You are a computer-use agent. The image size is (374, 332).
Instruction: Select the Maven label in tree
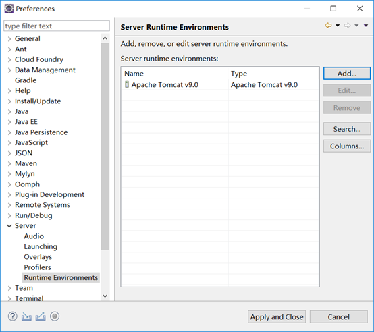26,163
